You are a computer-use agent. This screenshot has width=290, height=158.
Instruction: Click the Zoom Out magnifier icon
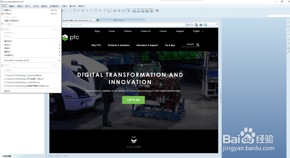91,11
